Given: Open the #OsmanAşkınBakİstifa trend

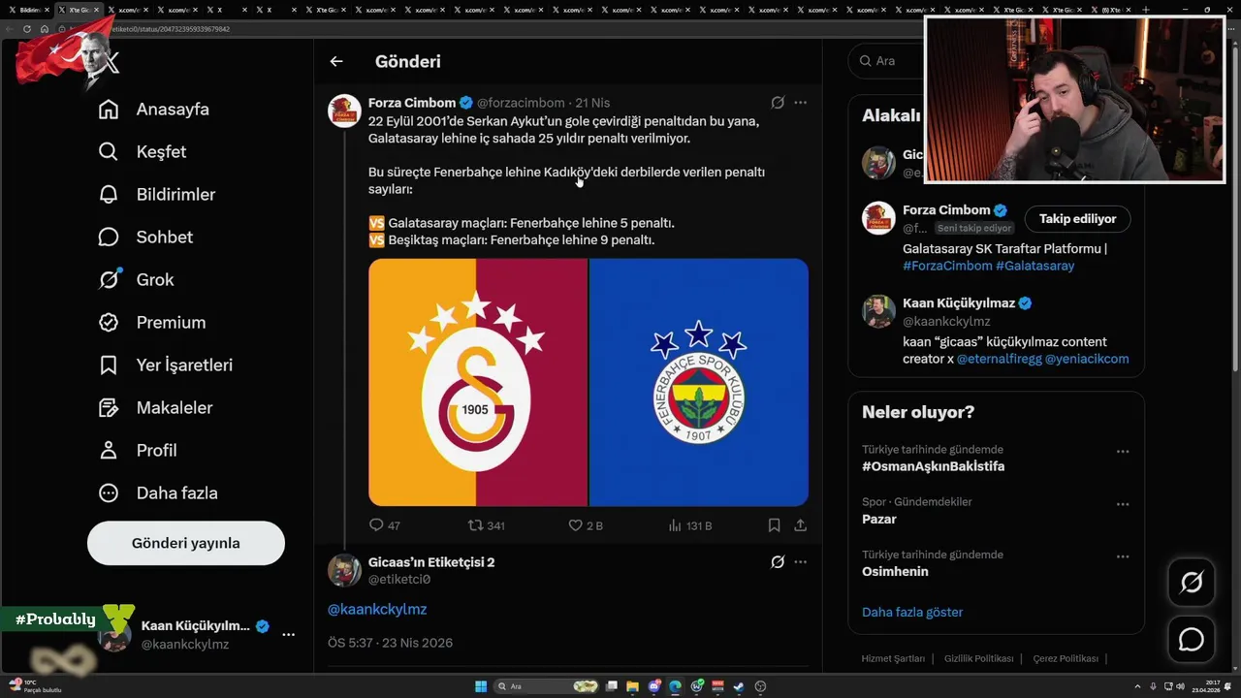Looking at the screenshot, I should click(x=933, y=466).
